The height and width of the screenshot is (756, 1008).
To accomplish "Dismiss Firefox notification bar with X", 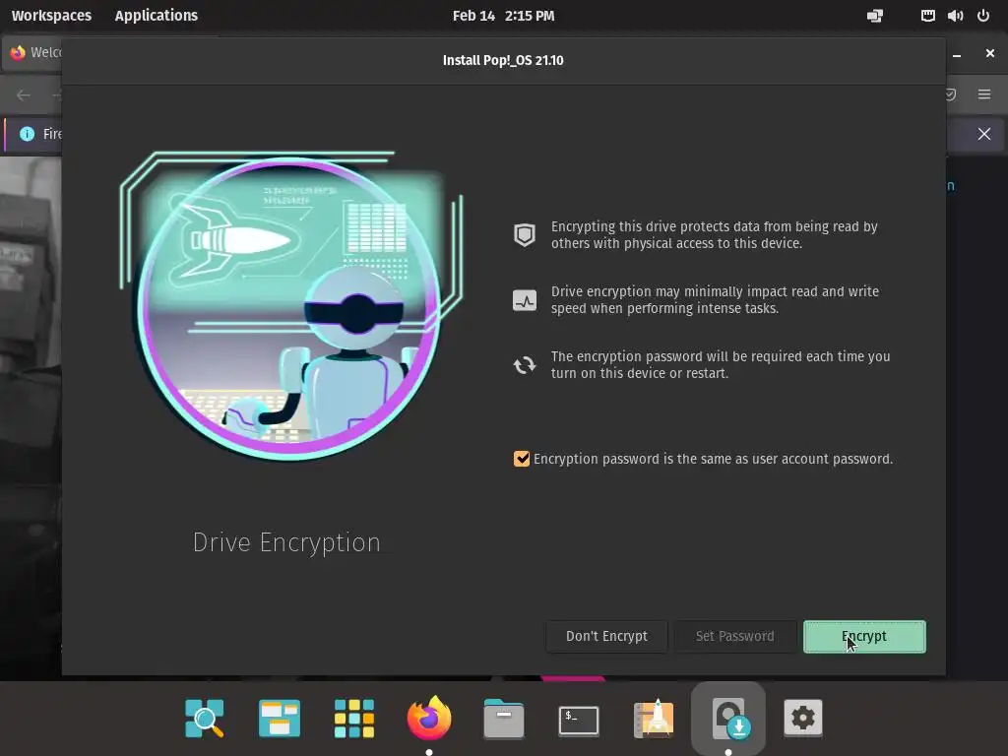I will pyautogui.click(x=984, y=134).
